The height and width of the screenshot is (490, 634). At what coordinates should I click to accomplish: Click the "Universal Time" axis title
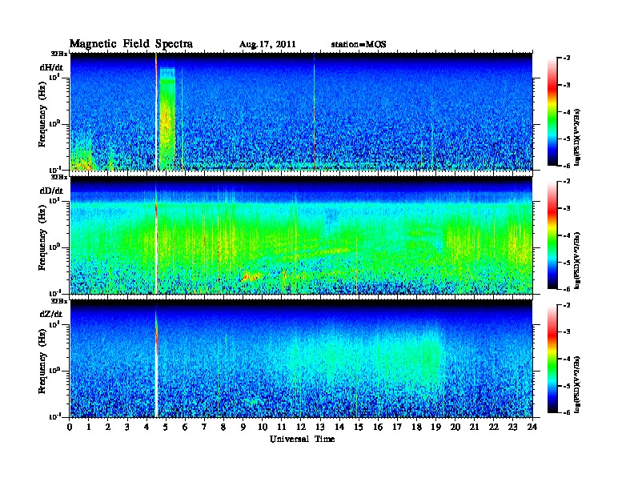302,439
